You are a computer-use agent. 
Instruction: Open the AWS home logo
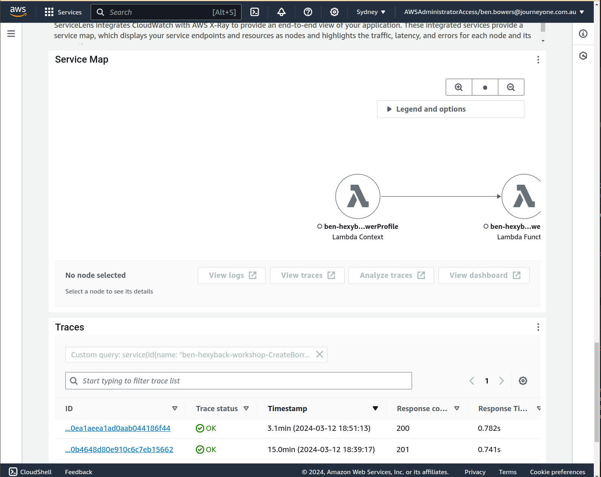tap(18, 12)
